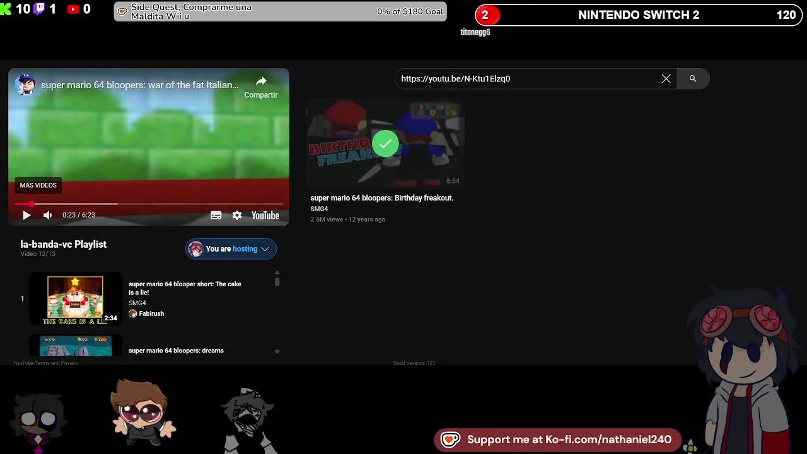Viewport: 807px width, 454px height.
Task: Click the MÁS VIDEOS button
Action: [38, 185]
